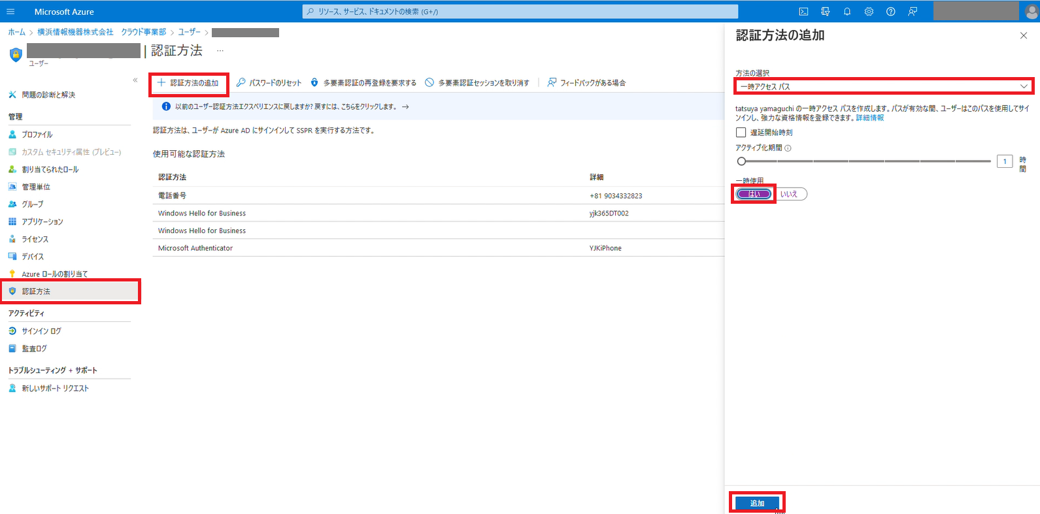Click the 詳細 column header
The image size is (1040, 514).
point(596,178)
